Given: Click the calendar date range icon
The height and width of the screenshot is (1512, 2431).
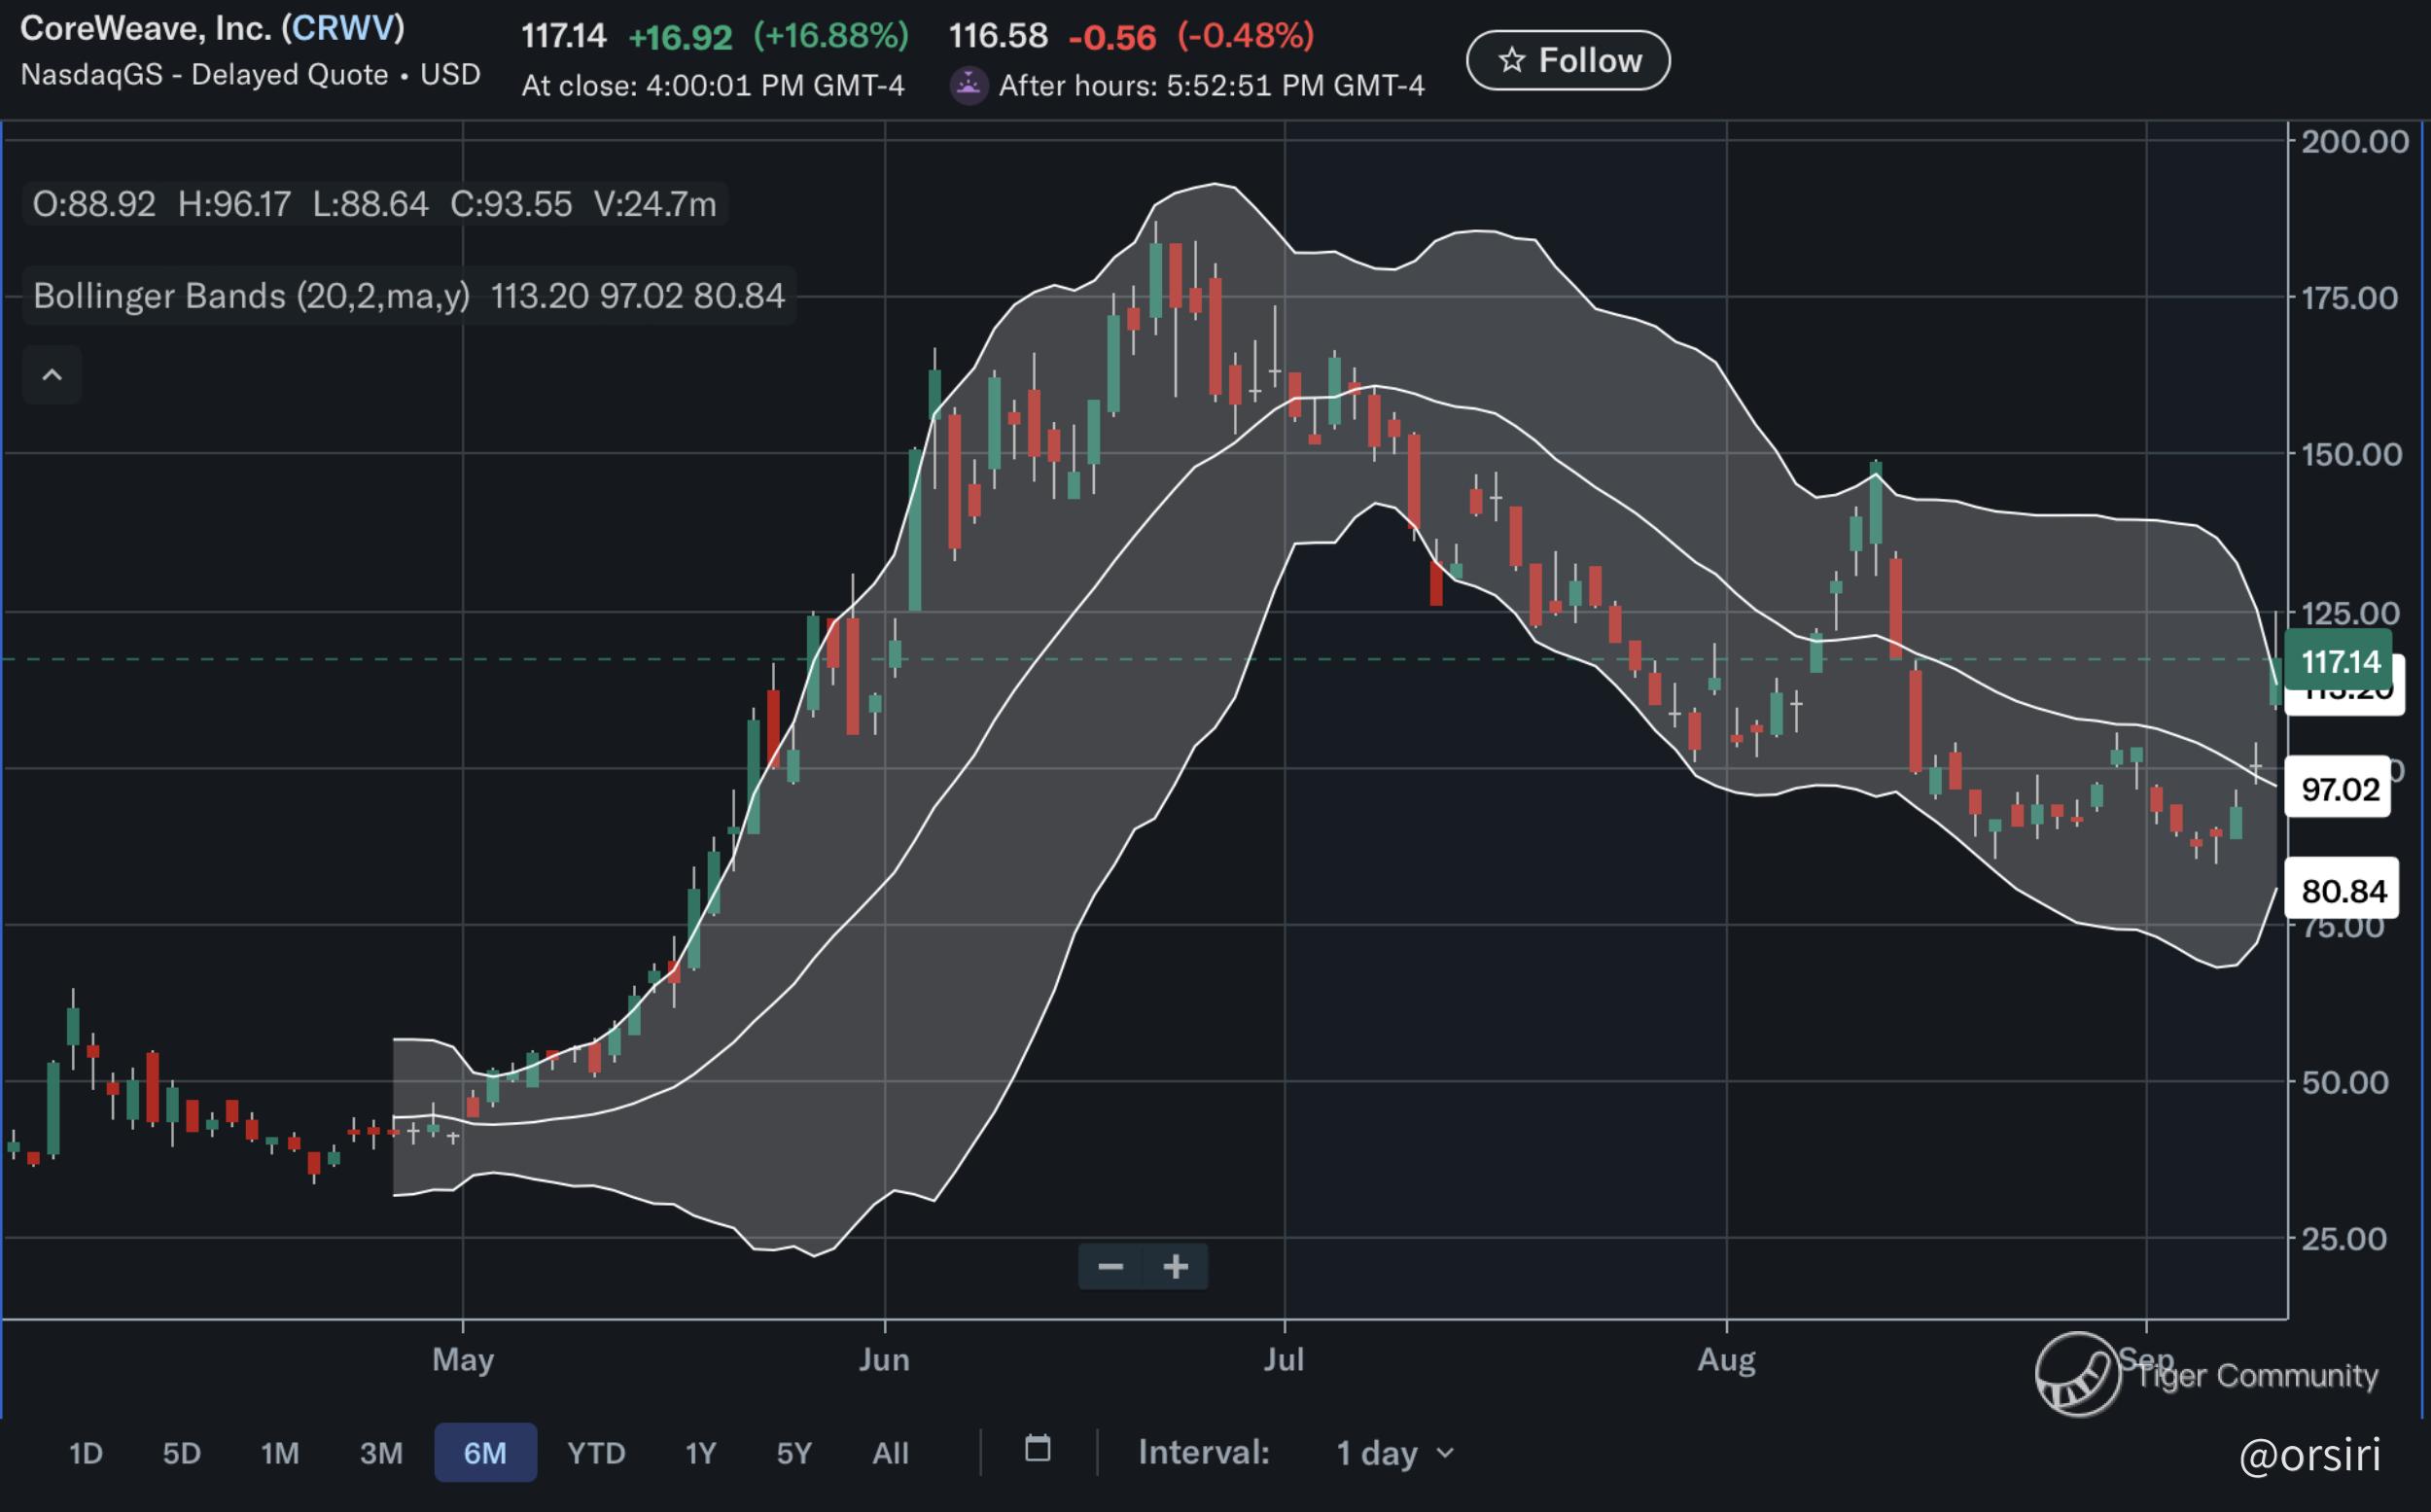Looking at the screenshot, I should pyautogui.click(x=1038, y=1449).
